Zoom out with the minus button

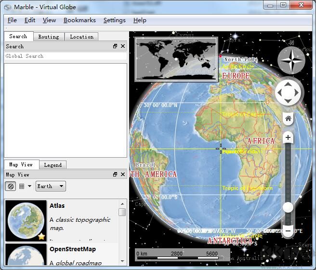pos(288,231)
